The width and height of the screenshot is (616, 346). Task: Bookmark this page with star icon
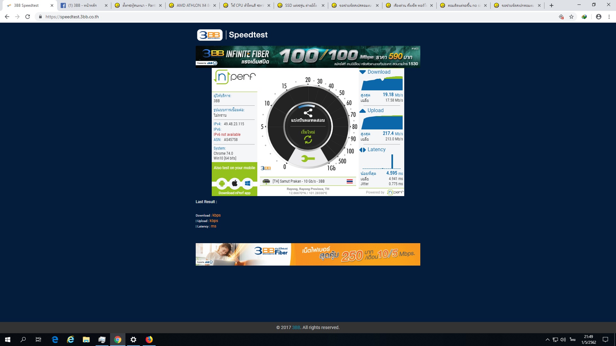(571, 17)
